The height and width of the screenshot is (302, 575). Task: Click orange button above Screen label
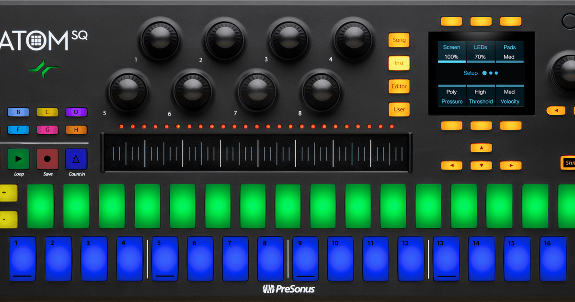coord(451,21)
